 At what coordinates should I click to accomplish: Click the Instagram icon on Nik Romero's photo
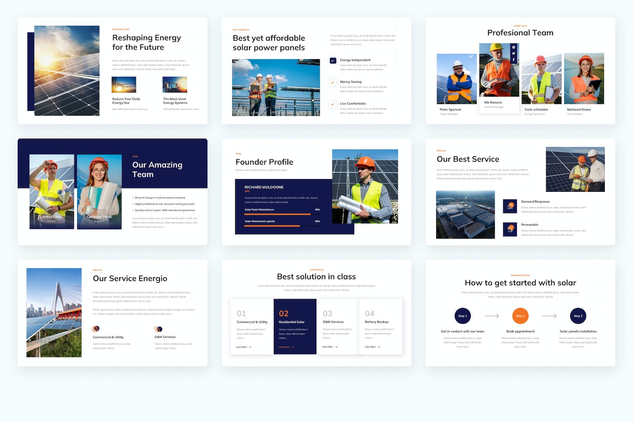pyautogui.click(x=513, y=47)
